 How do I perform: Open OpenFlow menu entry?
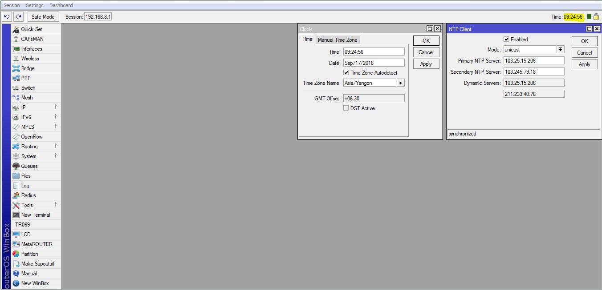coord(36,137)
